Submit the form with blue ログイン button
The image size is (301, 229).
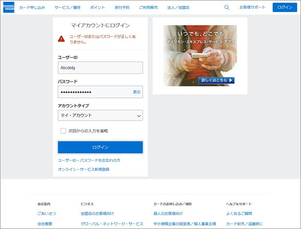point(100,147)
